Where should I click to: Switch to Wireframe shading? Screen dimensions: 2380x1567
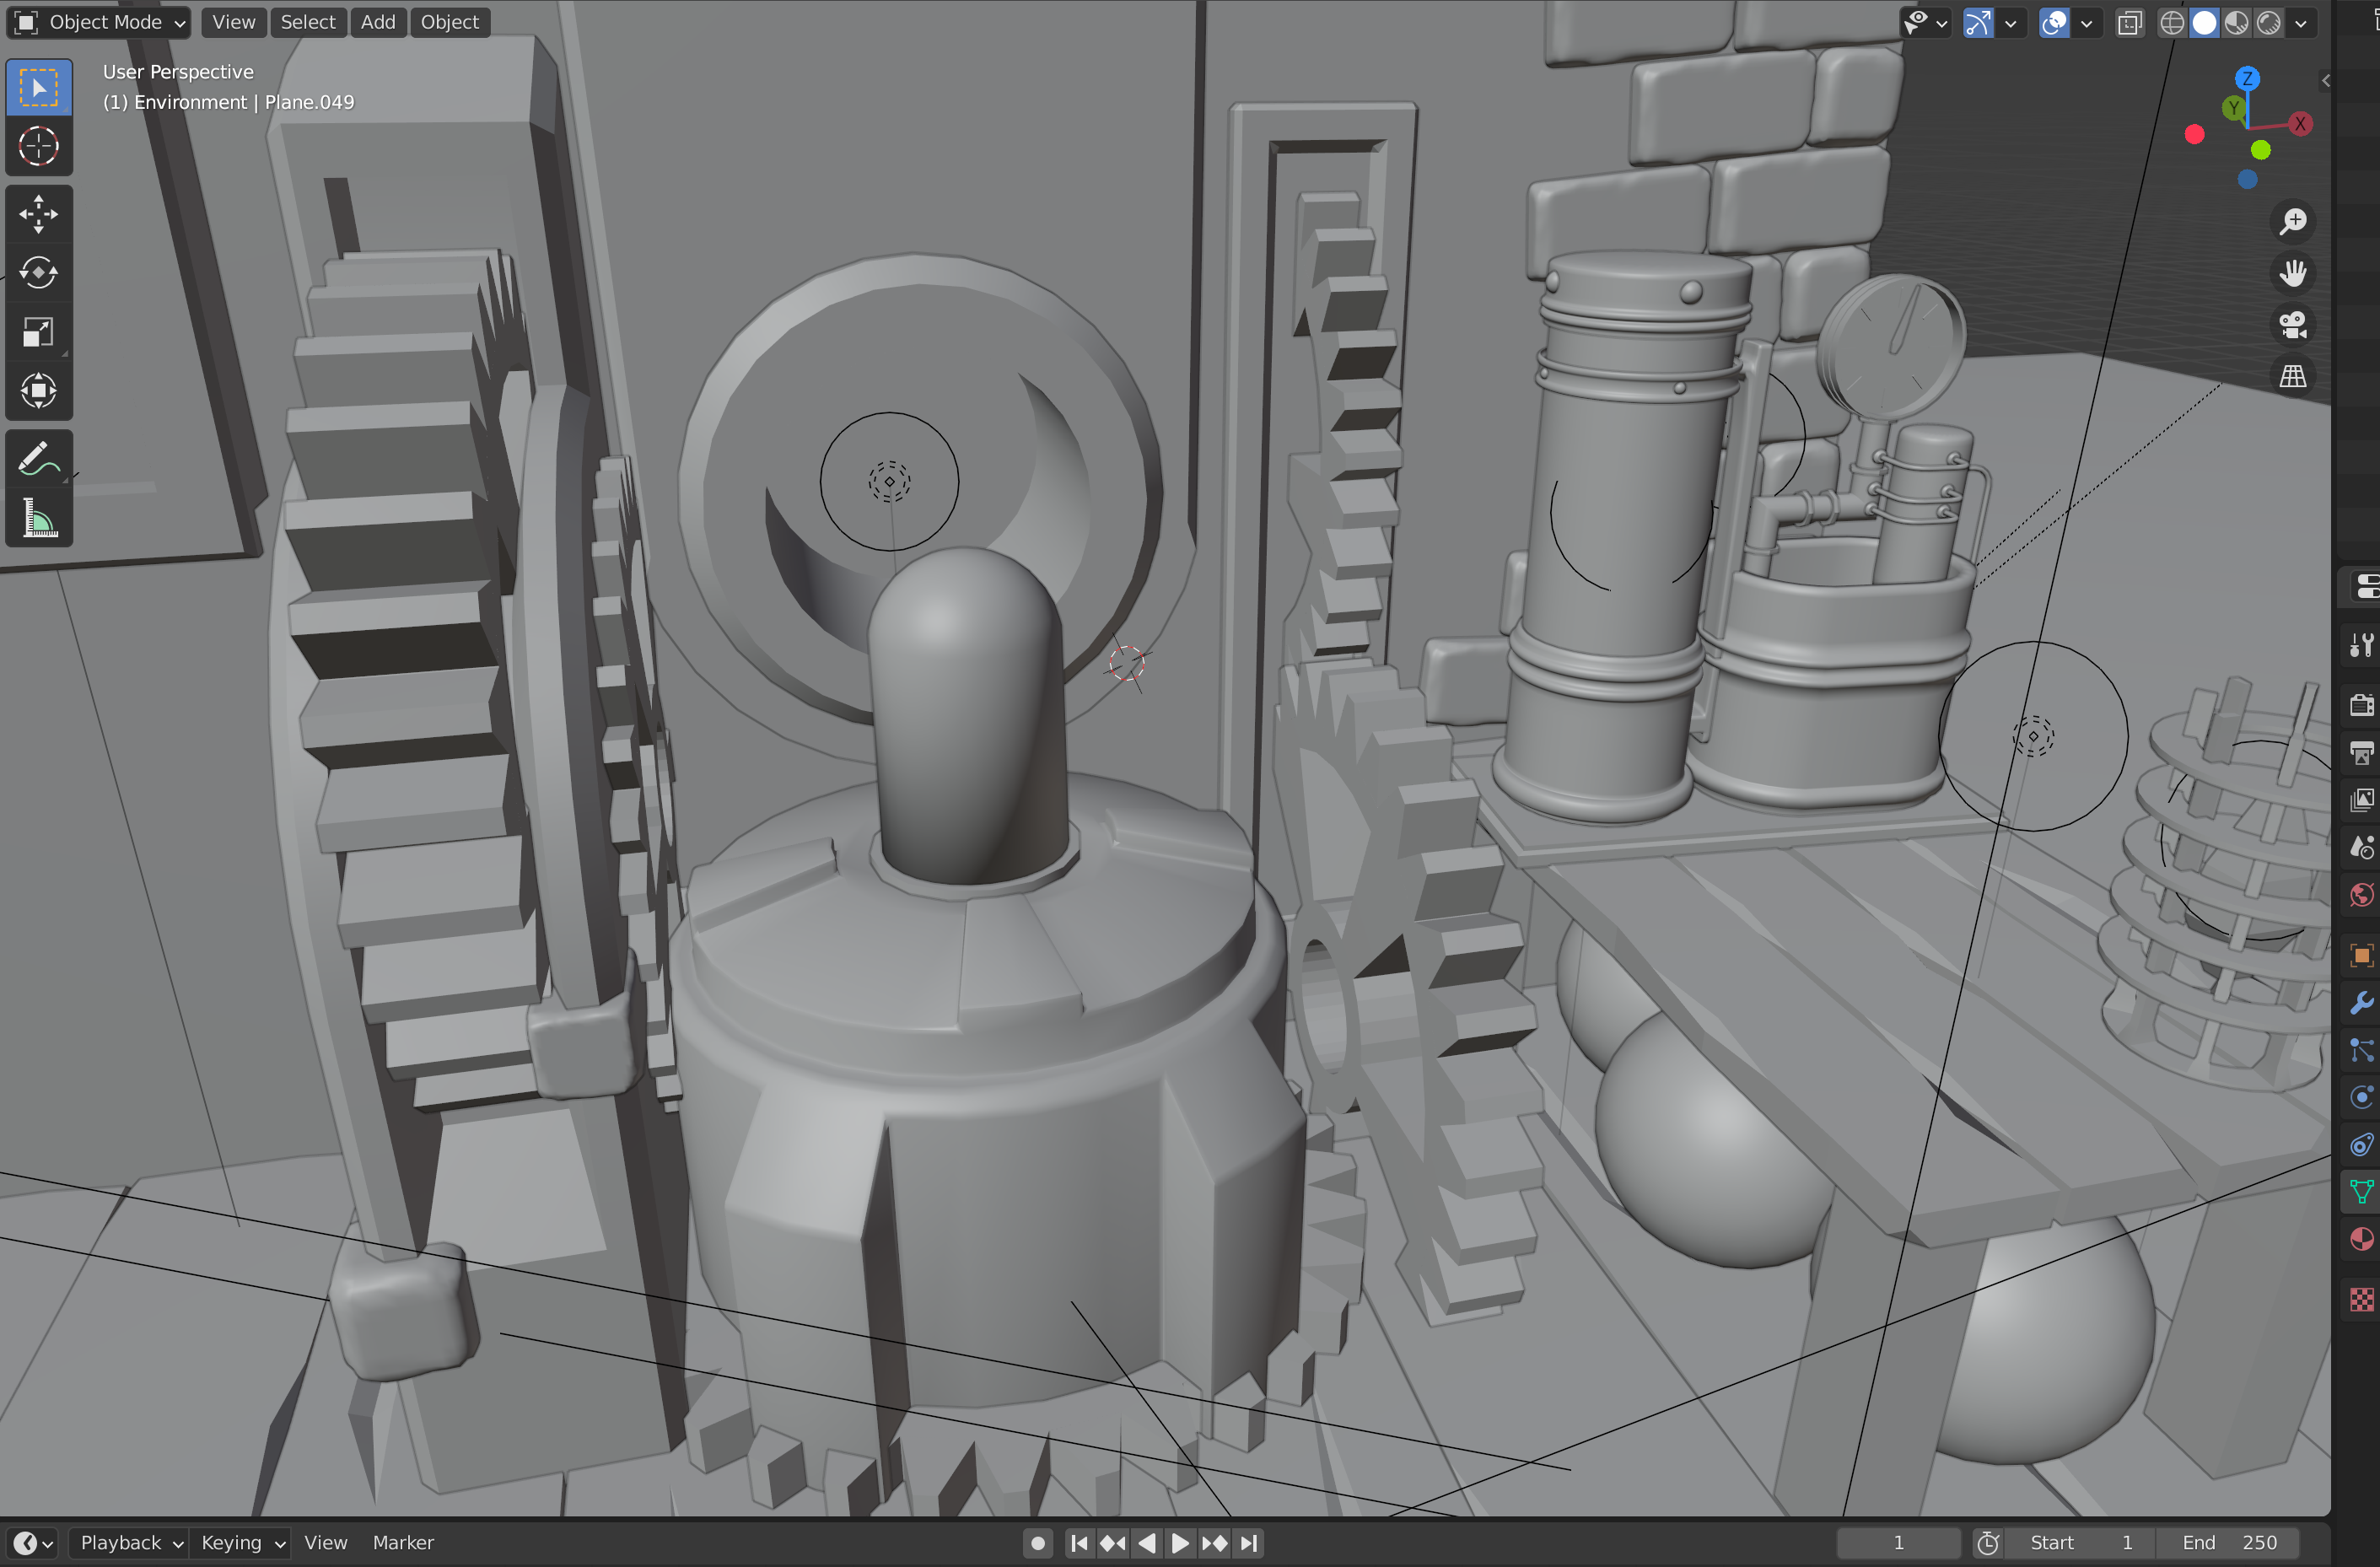(x=2172, y=22)
